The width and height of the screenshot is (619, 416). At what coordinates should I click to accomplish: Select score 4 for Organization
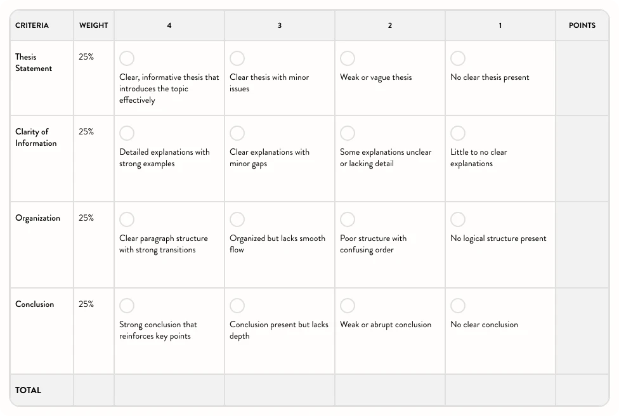pyautogui.click(x=127, y=219)
